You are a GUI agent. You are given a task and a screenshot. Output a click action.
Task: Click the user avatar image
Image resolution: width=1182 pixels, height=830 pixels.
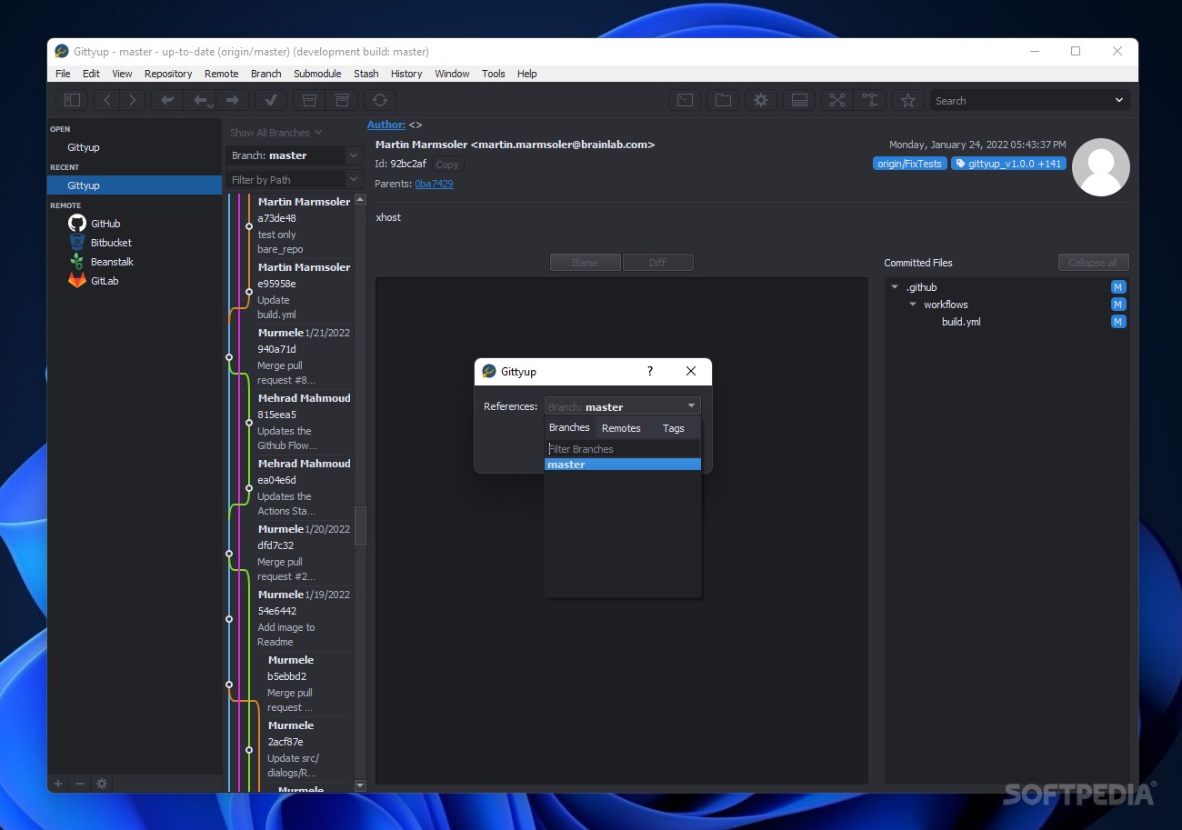(1101, 167)
